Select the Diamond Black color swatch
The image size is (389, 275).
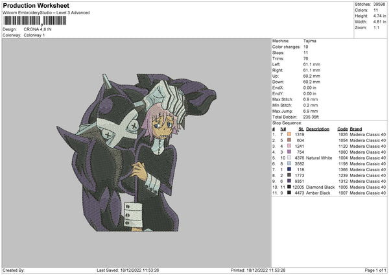[x=289, y=187]
